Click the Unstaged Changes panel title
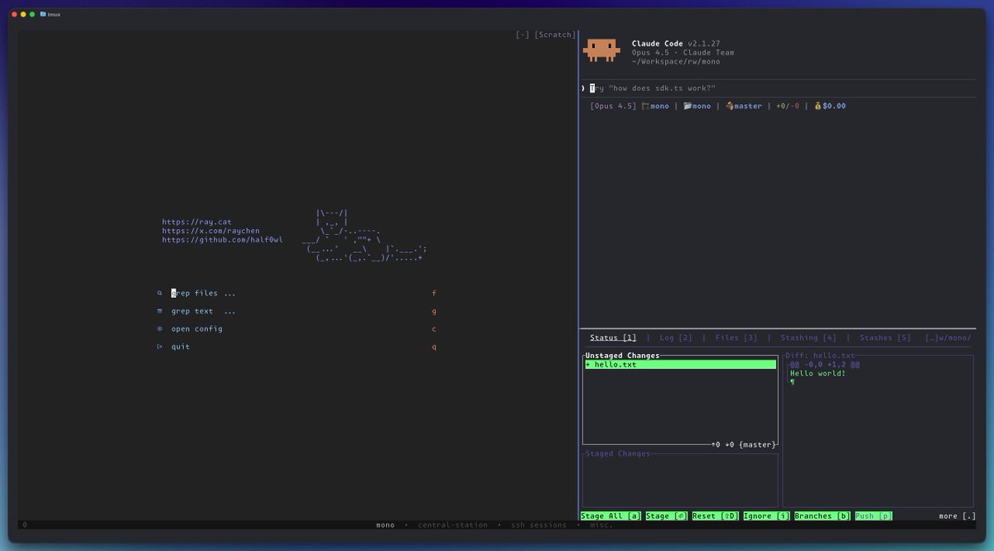 point(623,356)
